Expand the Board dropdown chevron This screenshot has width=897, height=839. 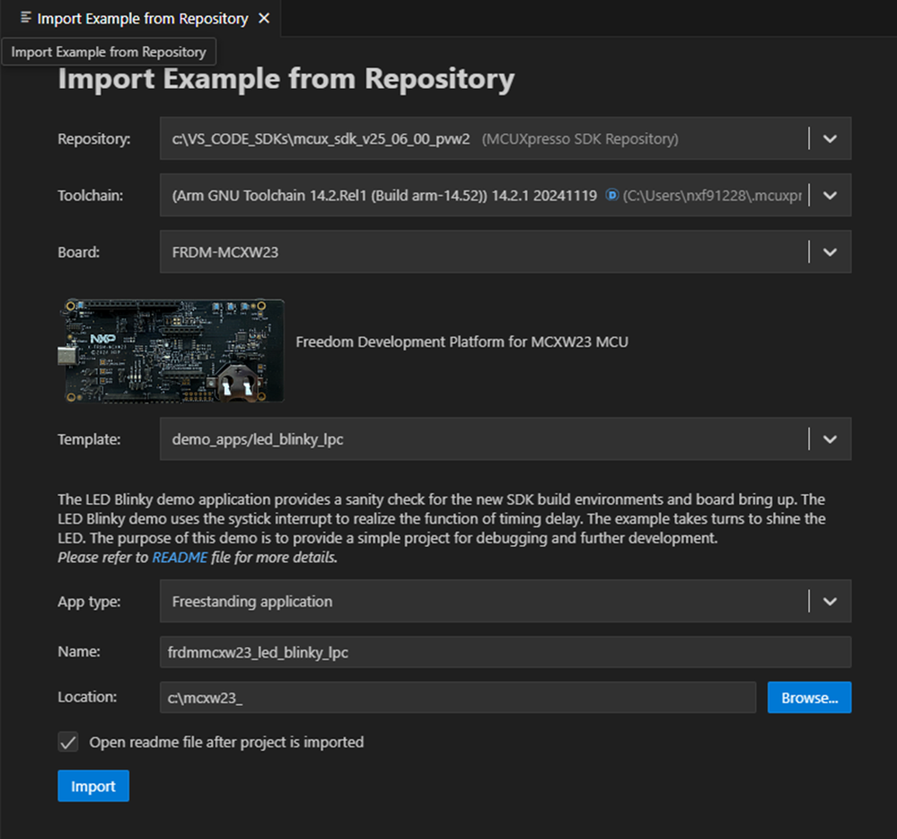click(x=830, y=252)
